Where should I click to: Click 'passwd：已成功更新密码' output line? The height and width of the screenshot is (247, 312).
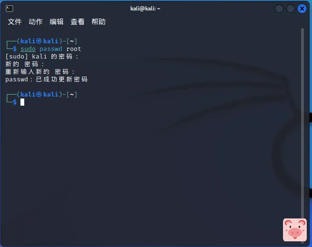point(46,79)
